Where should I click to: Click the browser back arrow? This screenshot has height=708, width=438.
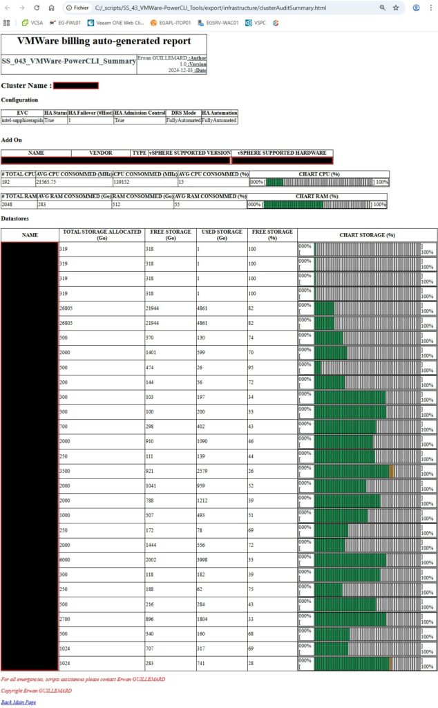7,8
